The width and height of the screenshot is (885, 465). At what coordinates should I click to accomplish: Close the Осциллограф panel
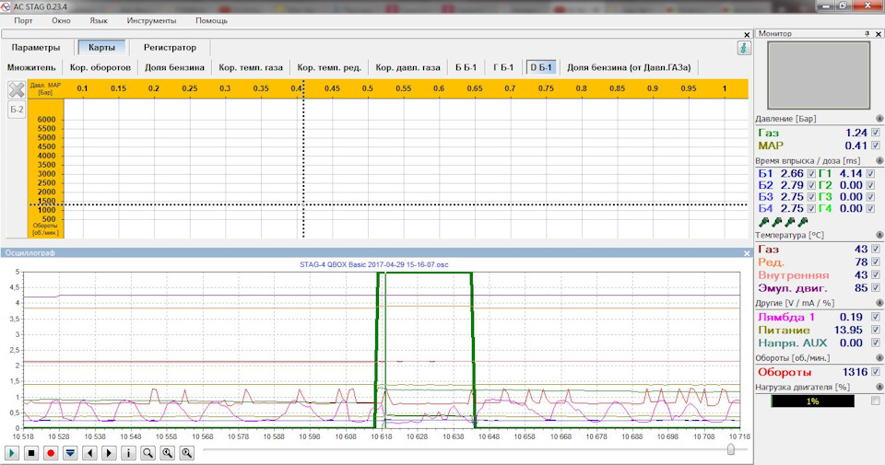747,253
